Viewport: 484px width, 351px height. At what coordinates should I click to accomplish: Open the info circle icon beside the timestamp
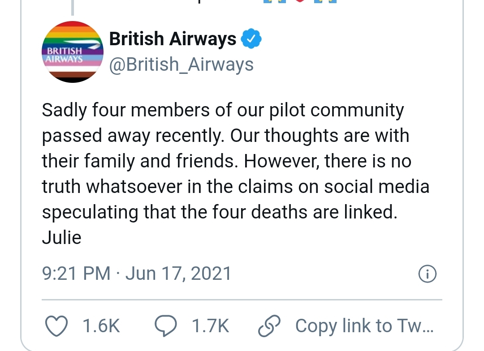[x=427, y=274]
